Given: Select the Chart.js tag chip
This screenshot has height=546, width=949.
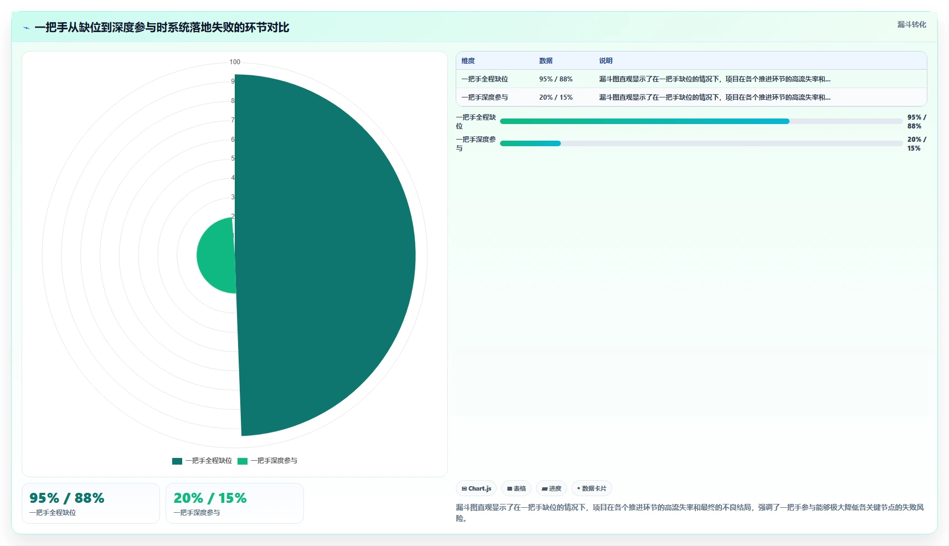Looking at the screenshot, I should tap(476, 488).
